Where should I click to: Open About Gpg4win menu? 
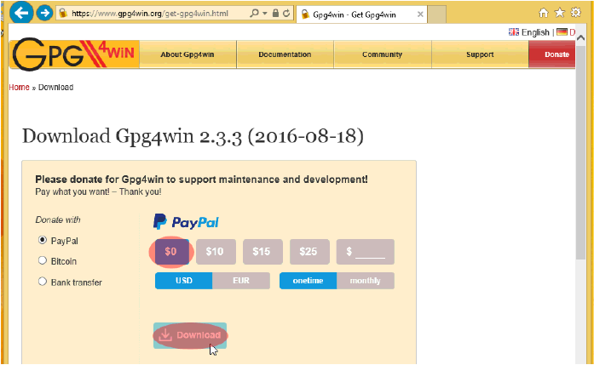tap(187, 54)
